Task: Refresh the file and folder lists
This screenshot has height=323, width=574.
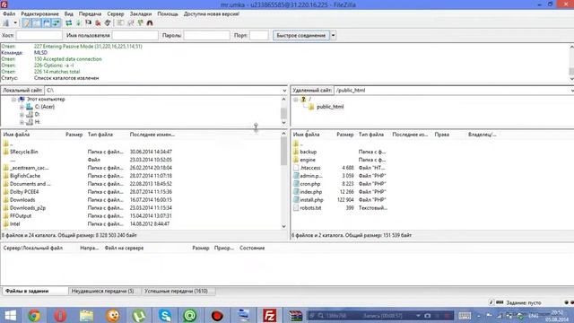Action: (68, 23)
